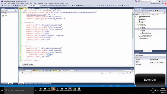Open the Visual Studio taskbar icon

point(70,89)
